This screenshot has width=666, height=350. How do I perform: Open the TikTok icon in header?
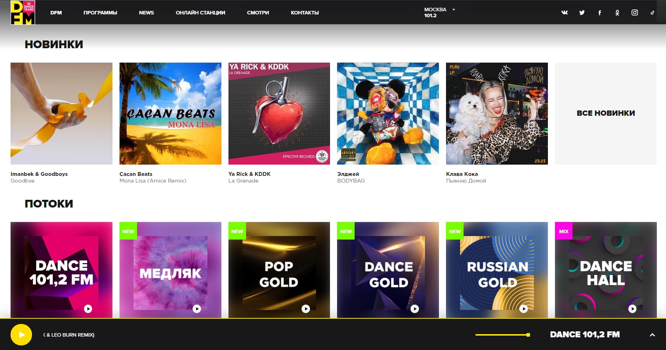pyautogui.click(x=652, y=13)
